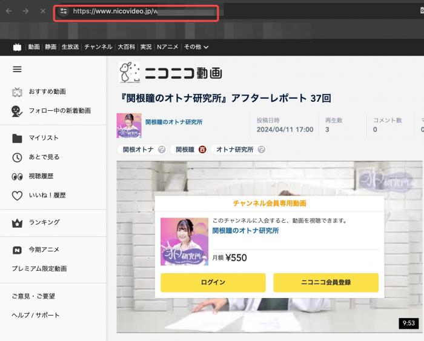
Task: Click the いいね！履歴 heart icon
Action: 17,196
